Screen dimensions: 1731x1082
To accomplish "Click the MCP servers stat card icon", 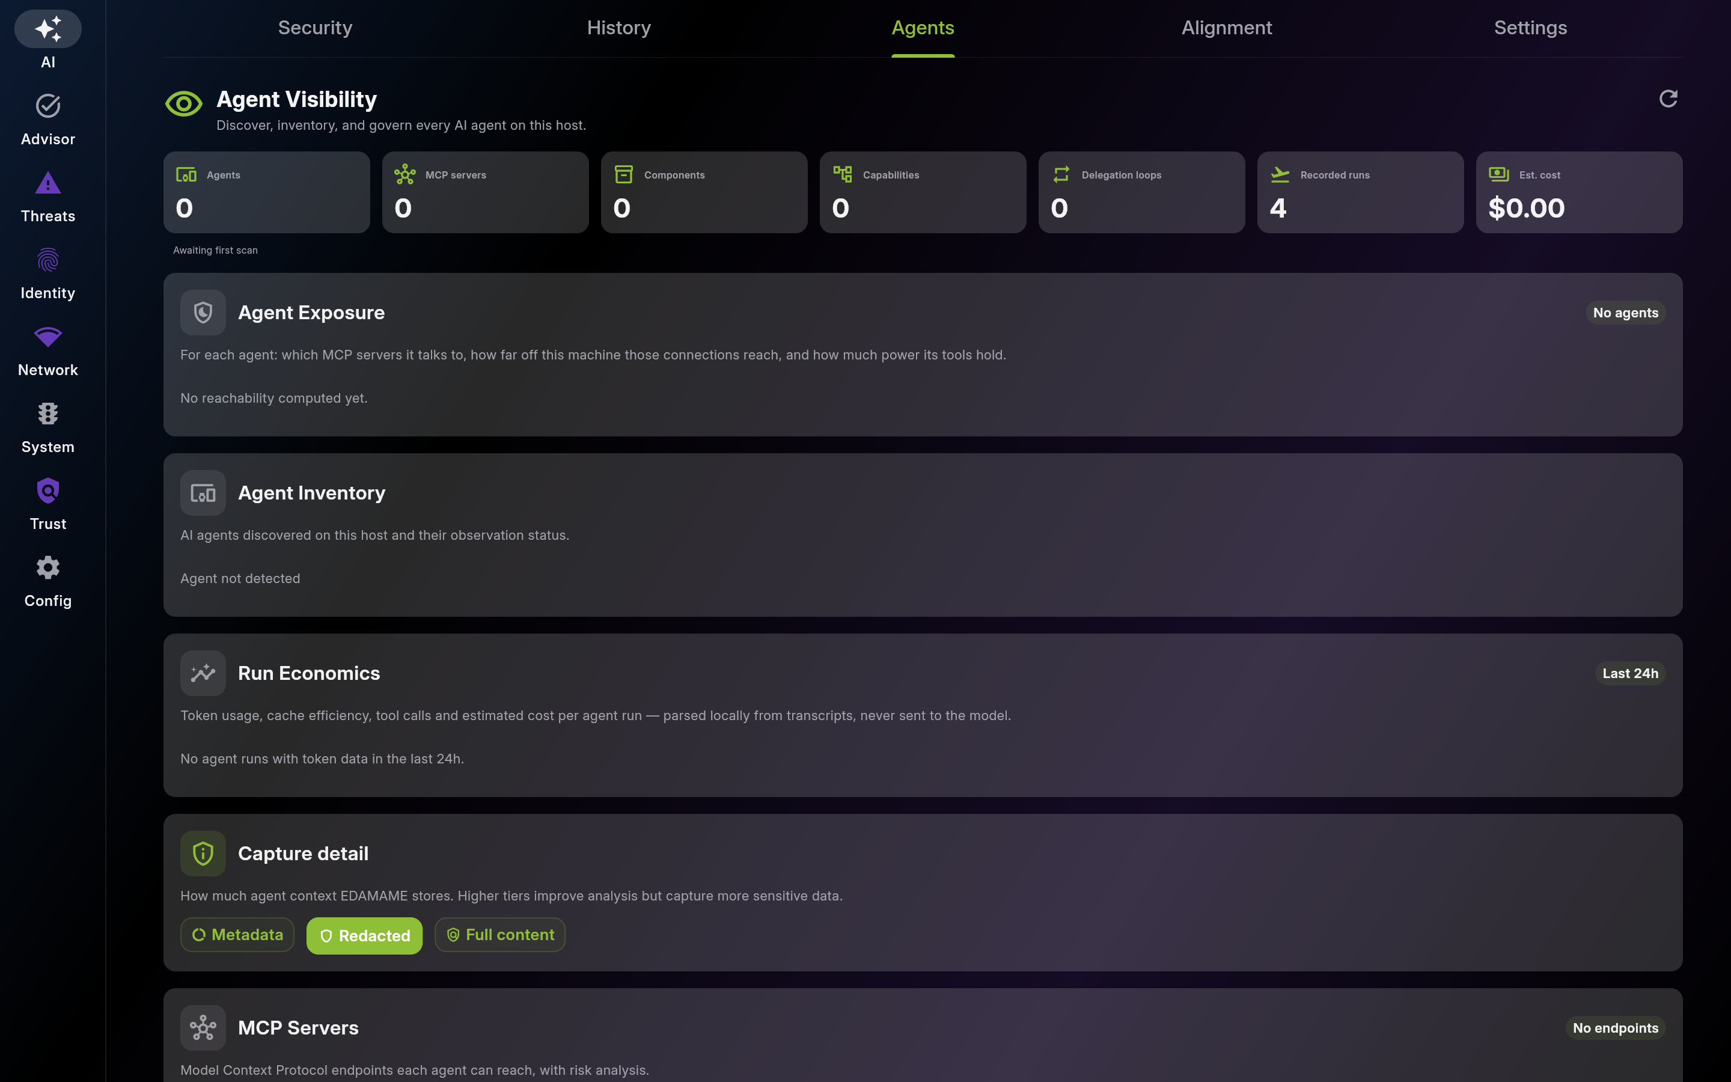I will (x=405, y=174).
